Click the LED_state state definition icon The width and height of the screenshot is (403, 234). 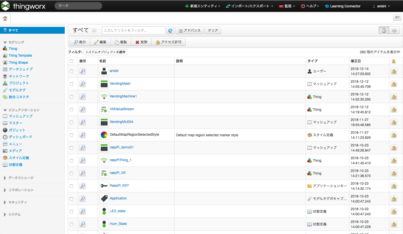104,211
